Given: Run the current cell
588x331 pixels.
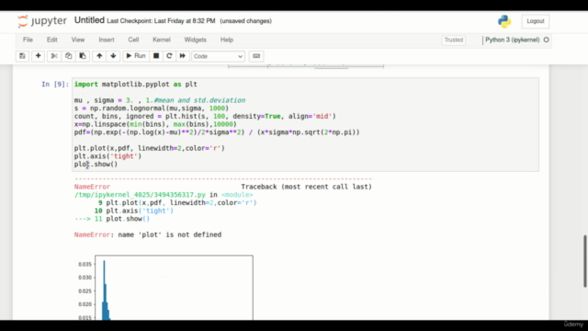Looking at the screenshot, I should [136, 56].
